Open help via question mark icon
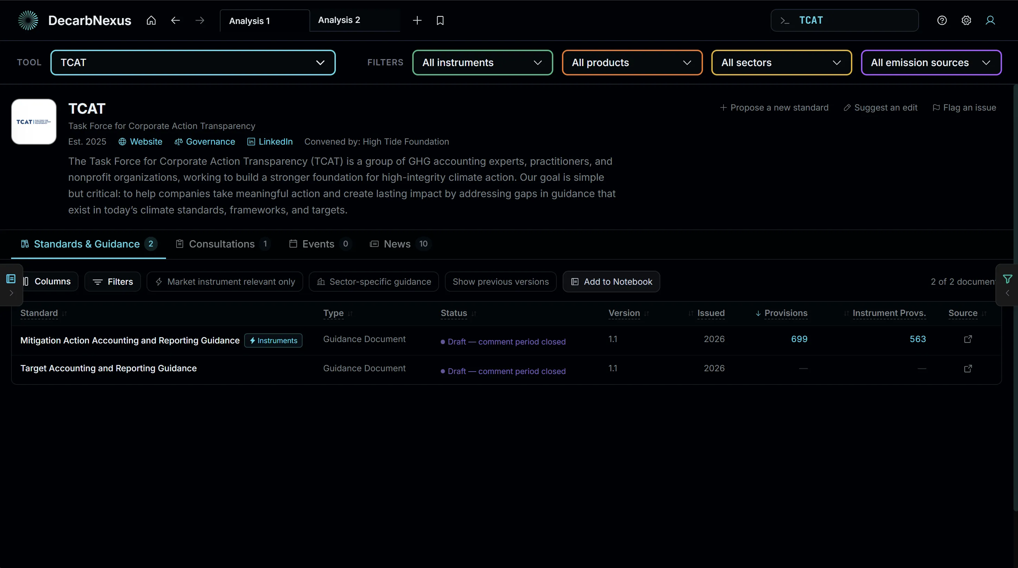Viewport: 1018px width, 568px height. (x=942, y=20)
